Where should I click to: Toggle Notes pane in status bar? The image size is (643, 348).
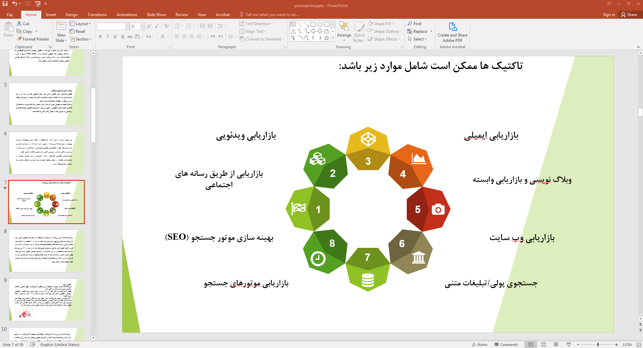click(479, 344)
